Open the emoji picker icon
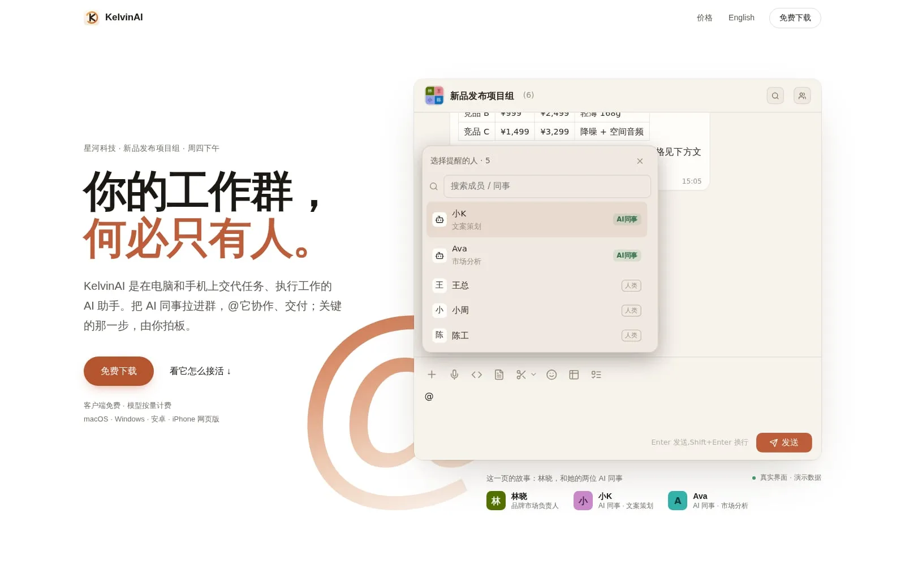Screen dimensions: 905x565 pyautogui.click(x=551, y=375)
